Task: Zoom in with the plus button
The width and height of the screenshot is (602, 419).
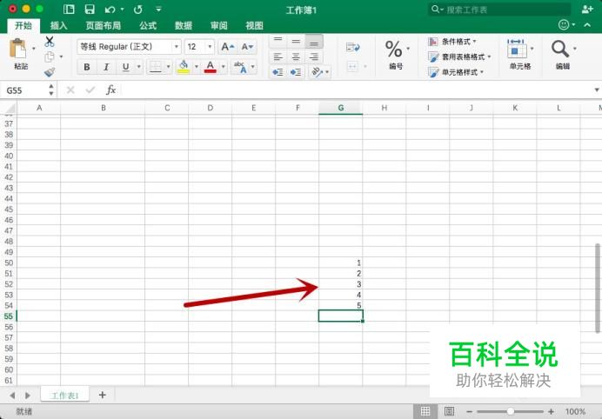Action: [552, 411]
